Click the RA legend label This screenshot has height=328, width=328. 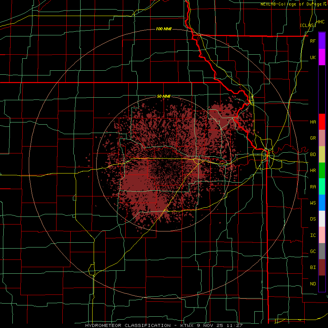[313, 187]
